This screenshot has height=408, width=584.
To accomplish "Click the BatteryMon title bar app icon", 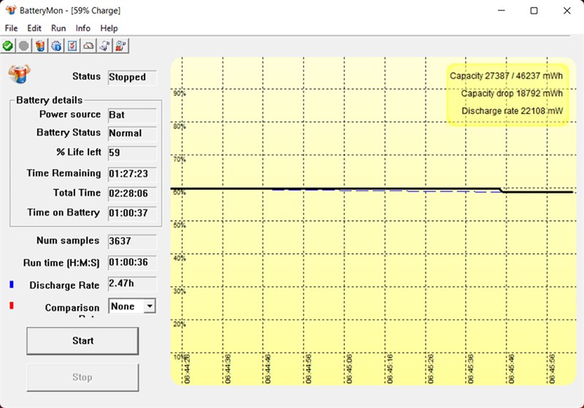I will pyautogui.click(x=11, y=10).
